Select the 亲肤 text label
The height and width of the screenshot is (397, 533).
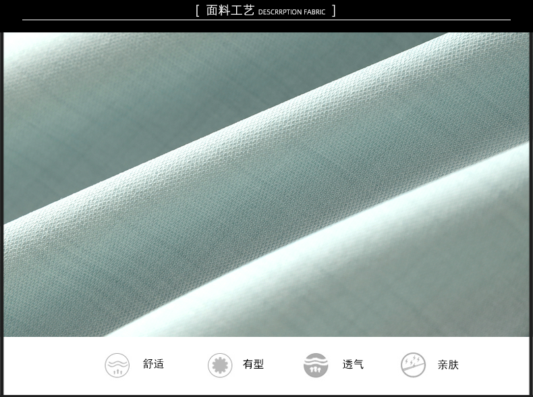448,365
